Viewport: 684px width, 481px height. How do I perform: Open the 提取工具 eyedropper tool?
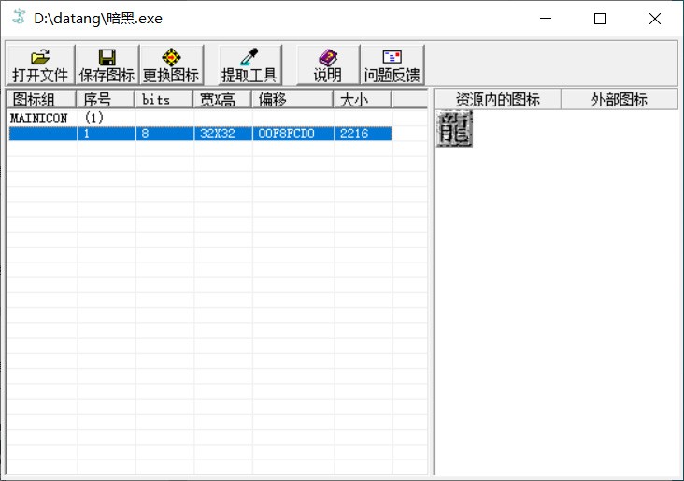pyautogui.click(x=249, y=65)
